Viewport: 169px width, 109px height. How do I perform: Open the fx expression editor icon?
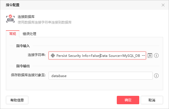tap(150, 55)
